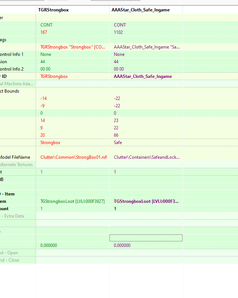
Task: Click the 0 bounds value under TGRStrongbox
Action: pos(42,113)
